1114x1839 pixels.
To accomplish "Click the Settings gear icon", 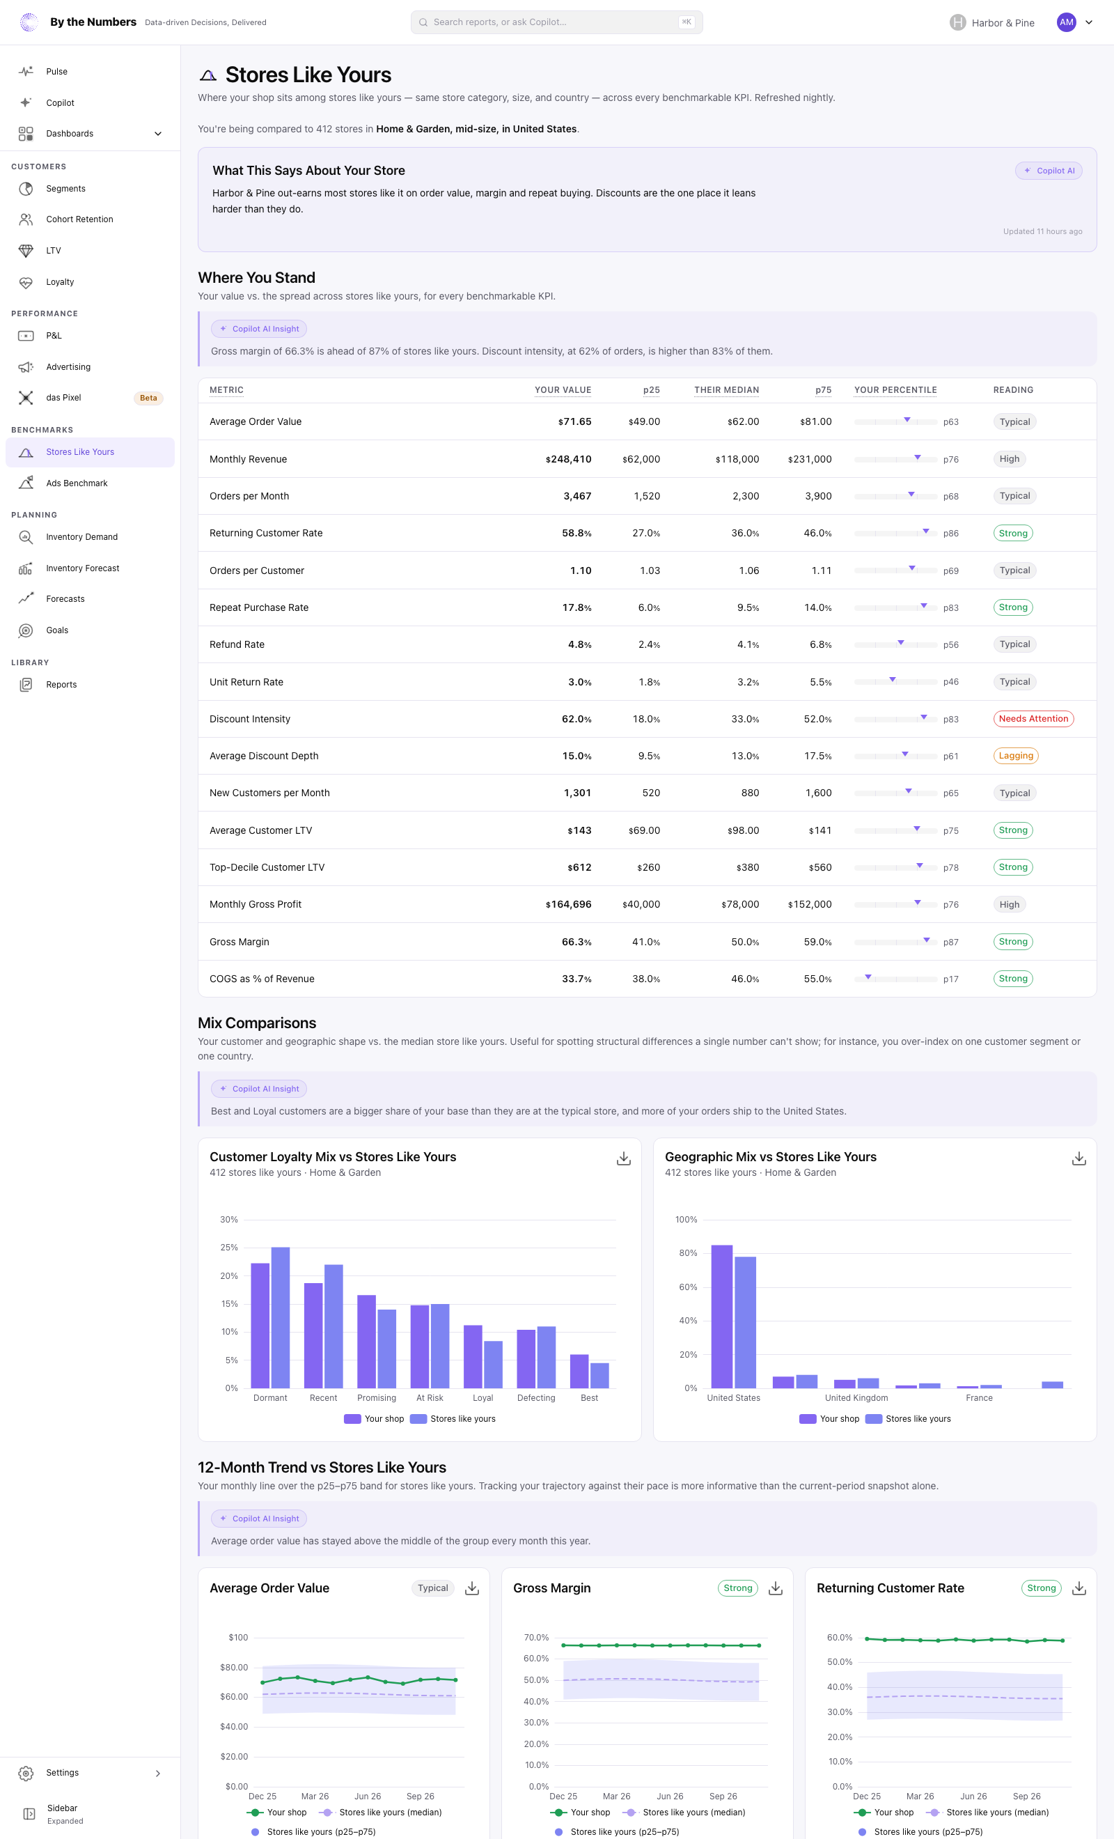I will pos(26,1773).
